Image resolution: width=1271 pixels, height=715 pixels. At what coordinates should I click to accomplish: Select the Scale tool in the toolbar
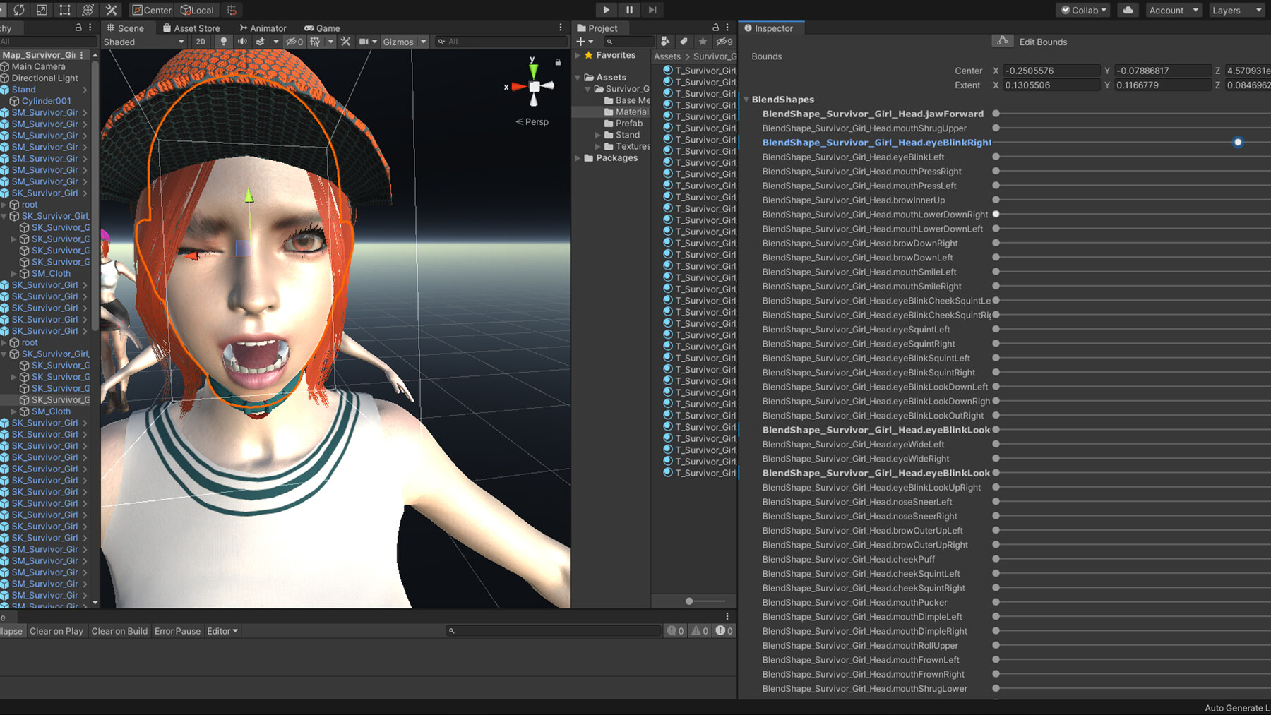(41, 10)
